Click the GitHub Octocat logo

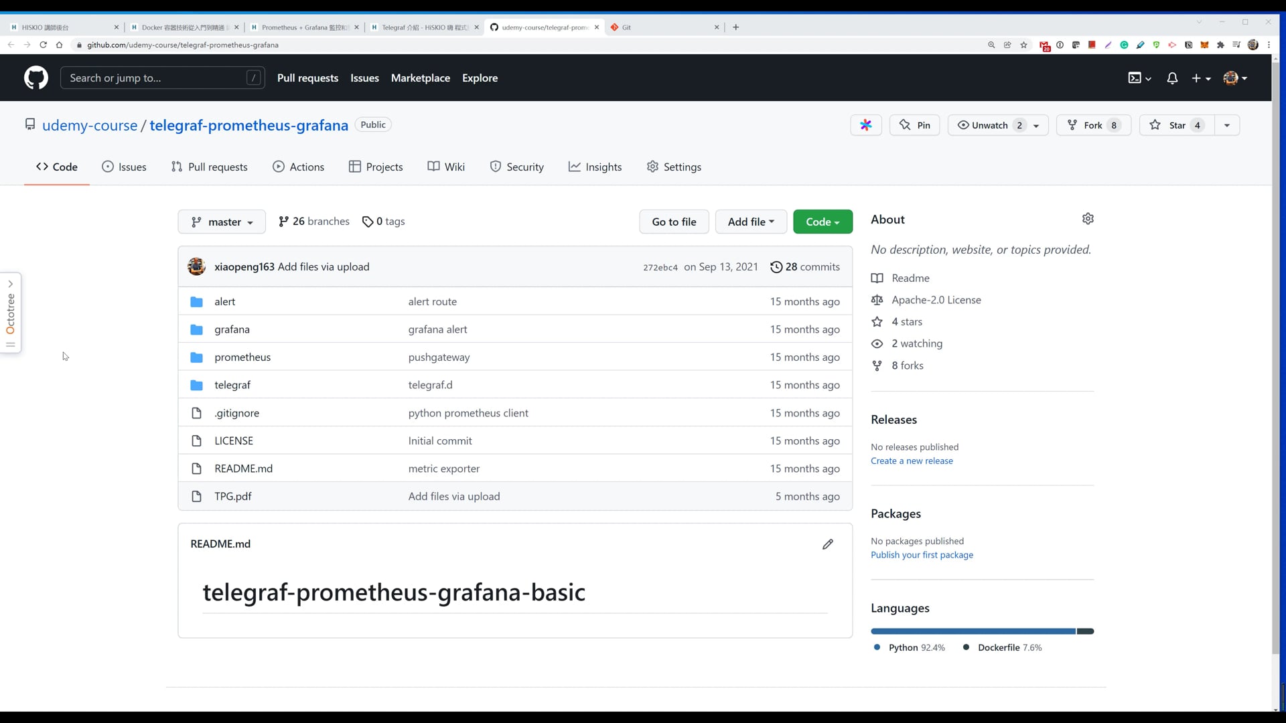(x=36, y=78)
